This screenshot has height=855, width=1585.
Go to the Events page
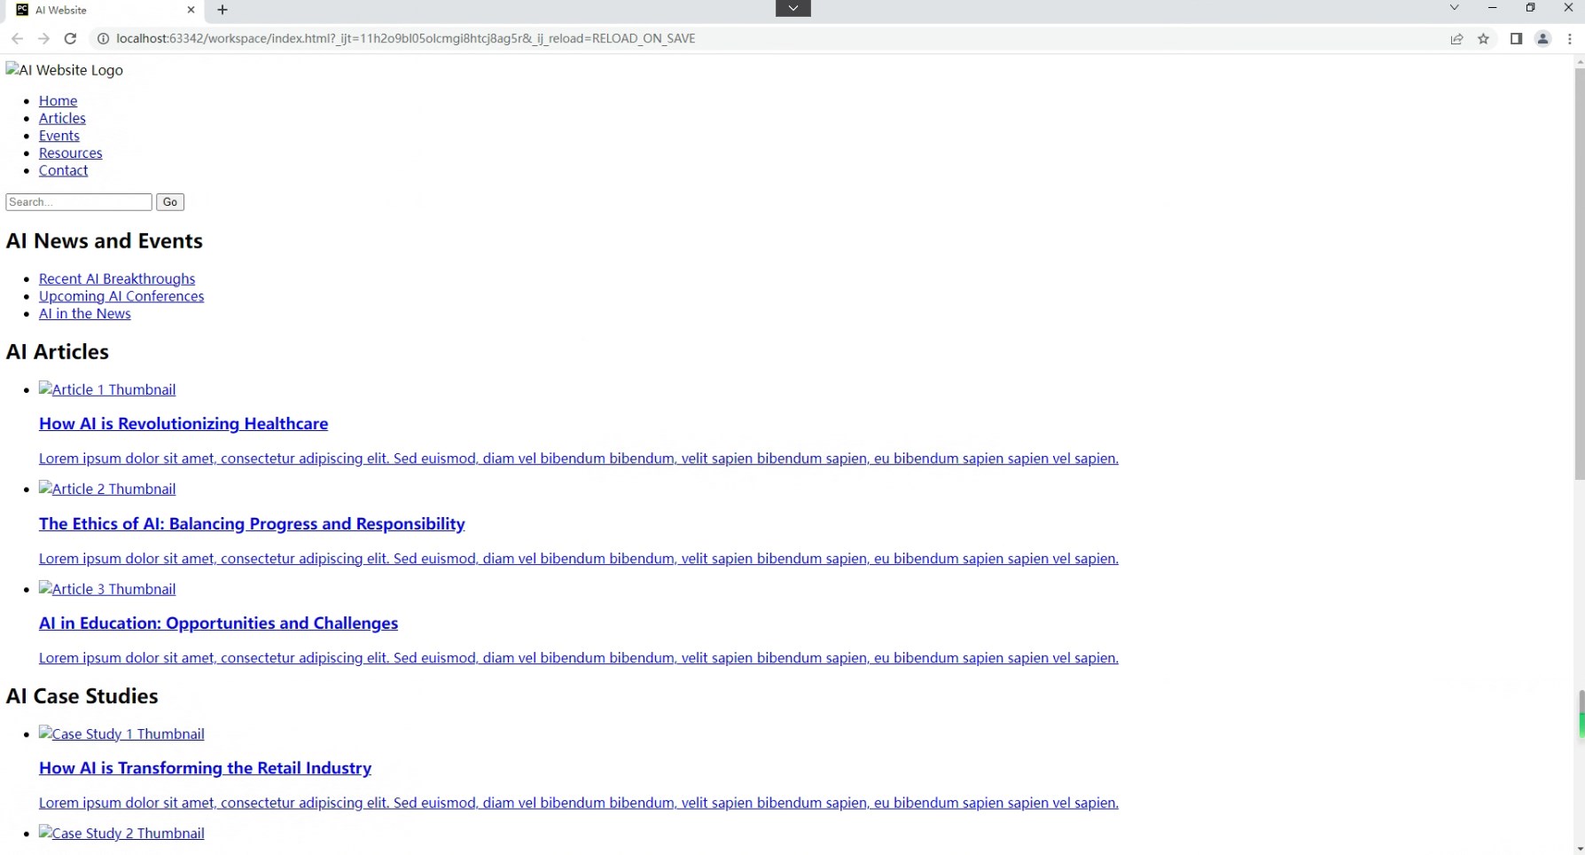point(59,136)
